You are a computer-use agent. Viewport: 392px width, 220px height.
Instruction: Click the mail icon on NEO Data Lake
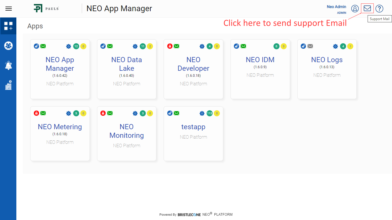(x=110, y=46)
